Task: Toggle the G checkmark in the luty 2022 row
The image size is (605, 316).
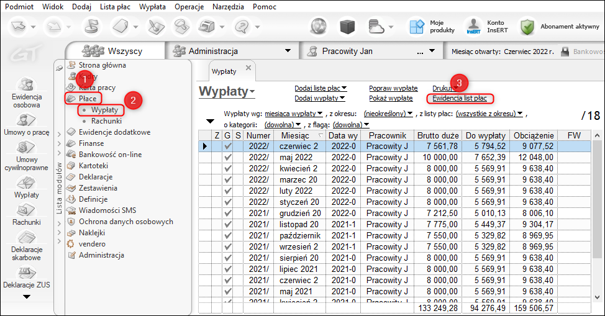Action: click(x=228, y=191)
